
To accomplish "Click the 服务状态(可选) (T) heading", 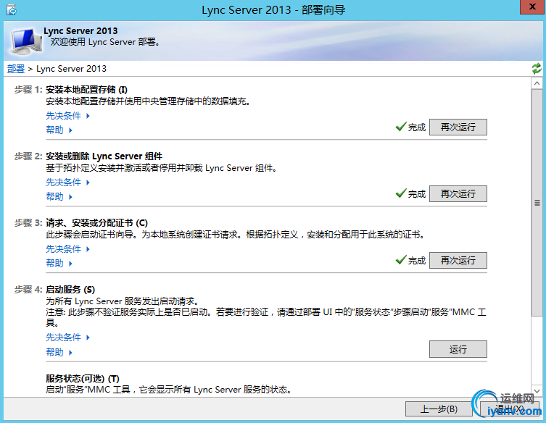I will tap(83, 379).
